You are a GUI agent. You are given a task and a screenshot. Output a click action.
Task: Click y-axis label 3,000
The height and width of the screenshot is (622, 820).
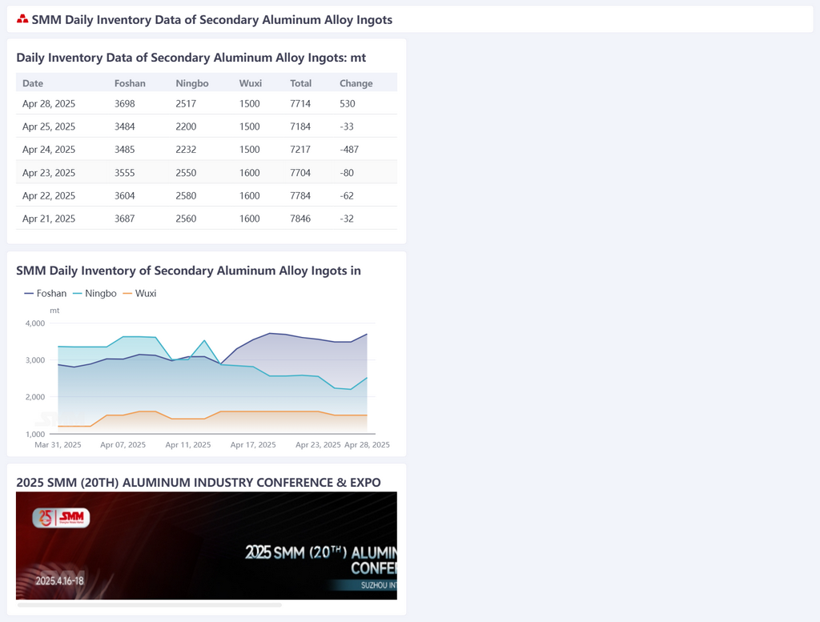[35, 360]
